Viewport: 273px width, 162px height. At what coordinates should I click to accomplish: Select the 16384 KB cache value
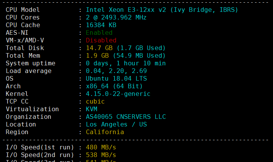click(101, 25)
